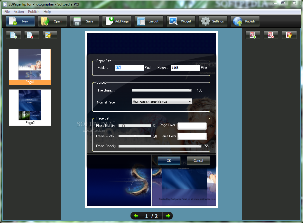Open Settings from the toolbar
The width and height of the screenshot is (303, 223).
point(213,21)
